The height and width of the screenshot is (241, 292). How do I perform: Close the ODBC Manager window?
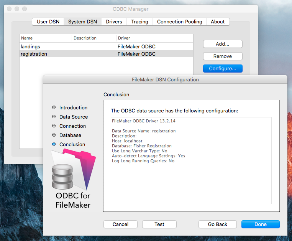(9, 9)
